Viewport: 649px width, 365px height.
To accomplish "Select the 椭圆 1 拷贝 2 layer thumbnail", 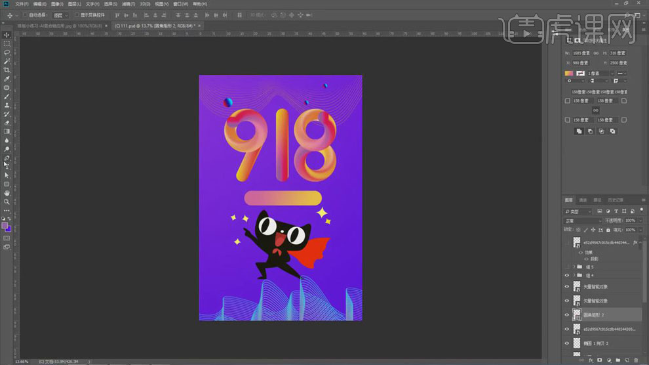I will click(x=577, y=343).
